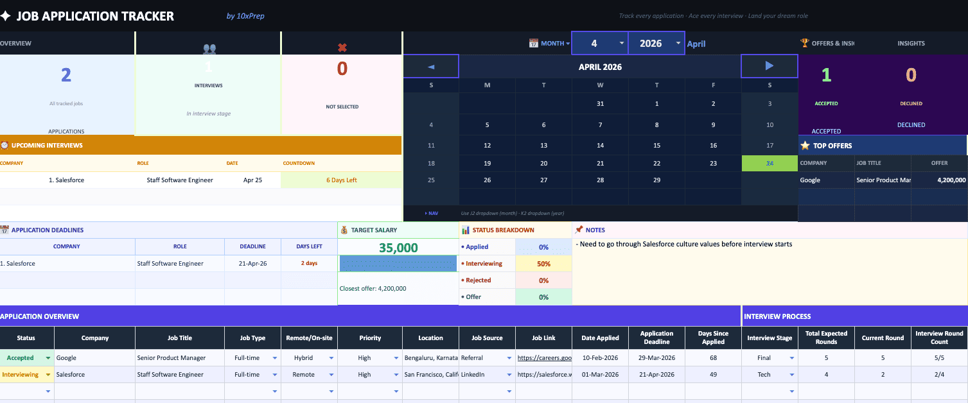968x403 pixels.
Task: Click the 35,000 target salary value
Action: click(398, 248)
